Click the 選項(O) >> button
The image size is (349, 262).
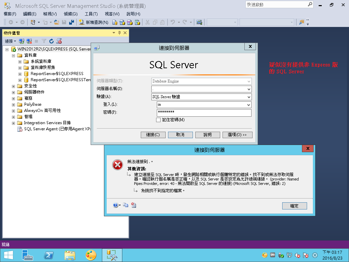coord(238,135)
